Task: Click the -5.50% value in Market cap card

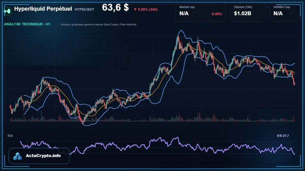Action: tap(216, 14)
